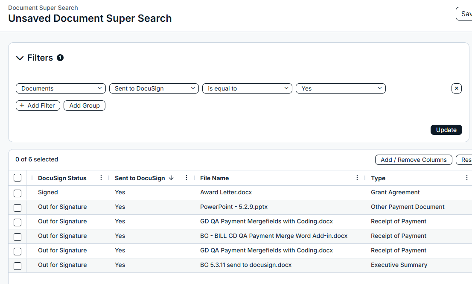Click the Signed status cell

[48, 192]
